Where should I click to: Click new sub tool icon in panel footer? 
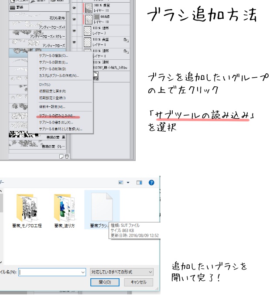(62, 156)
